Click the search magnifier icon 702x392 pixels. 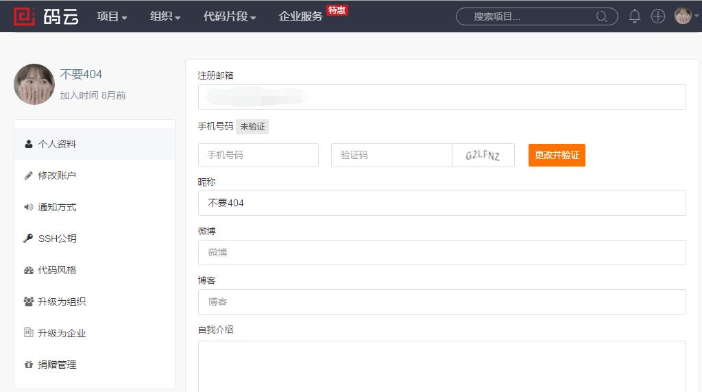coord(602,16)
